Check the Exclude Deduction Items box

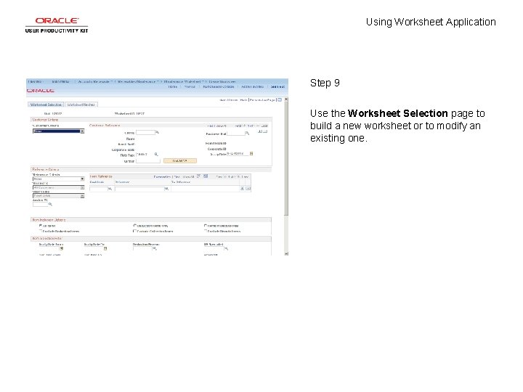pos(41,231)
